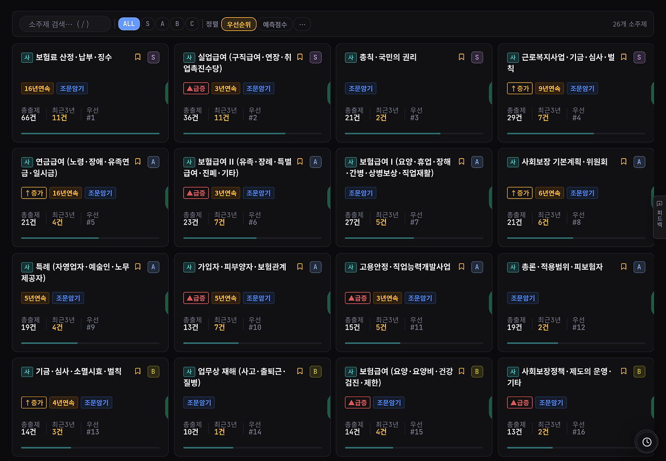Toggle bookmark on 기금·심사·소멸시효·벌칙 card
The image size is (666, 461).
(x=138, y=372)
